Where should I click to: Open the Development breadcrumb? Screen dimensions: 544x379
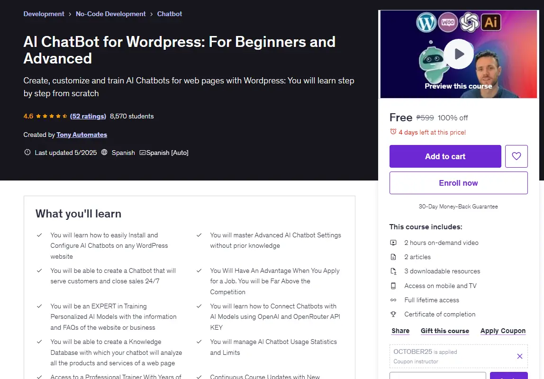coord(44,14)
